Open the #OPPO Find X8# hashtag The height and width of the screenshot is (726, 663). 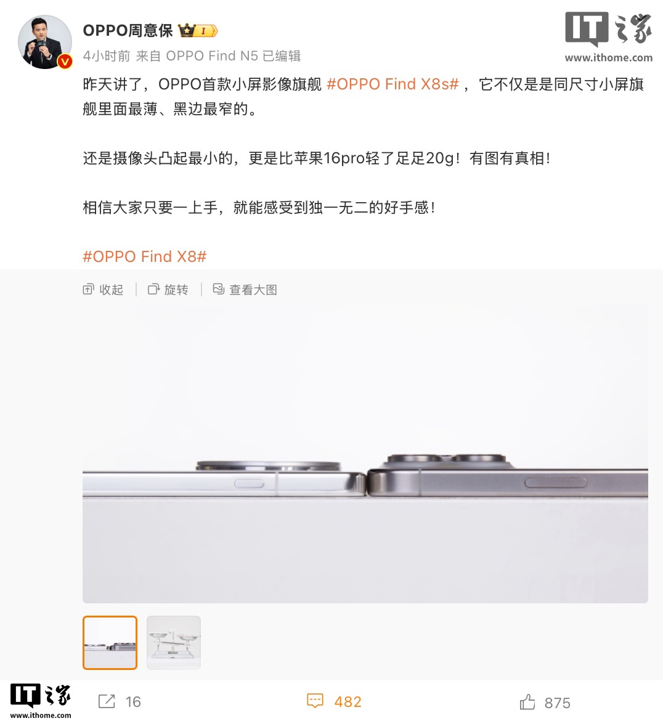144,256
